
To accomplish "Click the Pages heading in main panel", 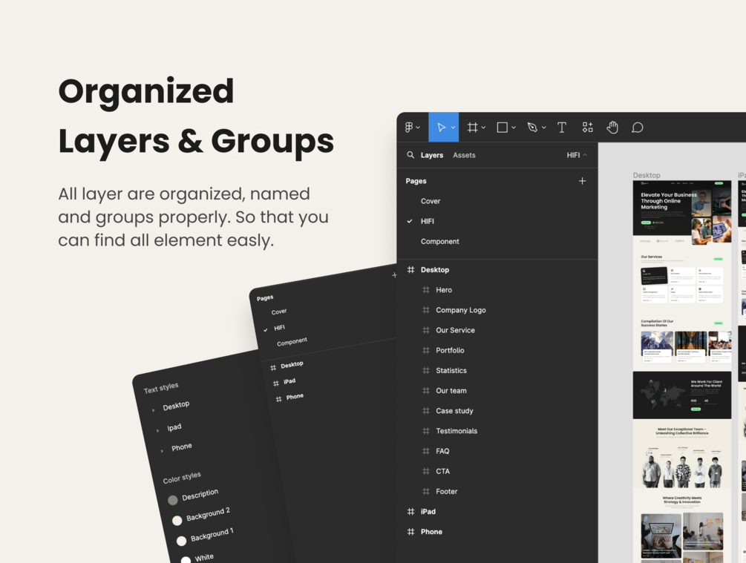I will point(416,181).
